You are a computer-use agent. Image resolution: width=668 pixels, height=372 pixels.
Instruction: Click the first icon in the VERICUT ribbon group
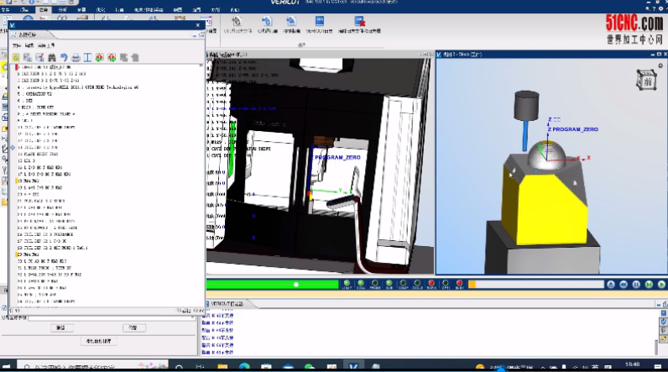pos(237,22)
